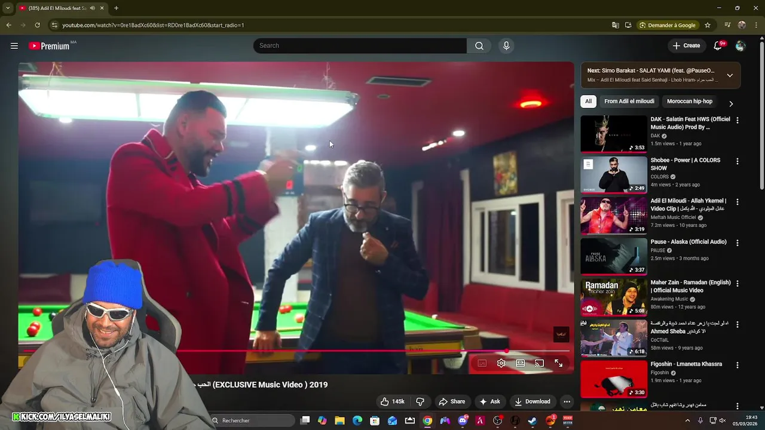Go to YouTube Premium home logo
The height and width of the screenshot is (430, 765).
pyautogui.click(x=49, y=46)
